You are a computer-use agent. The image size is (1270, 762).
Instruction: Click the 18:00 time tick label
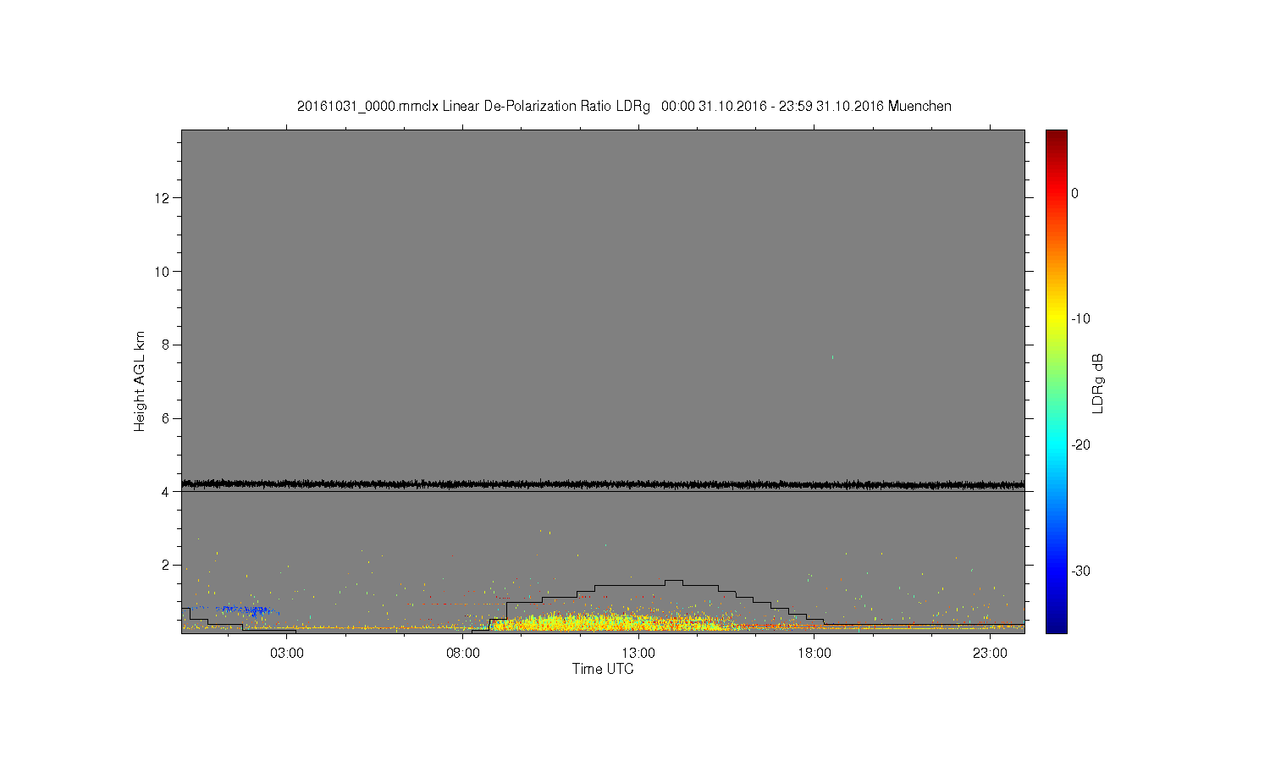click(x=814, y=654)
